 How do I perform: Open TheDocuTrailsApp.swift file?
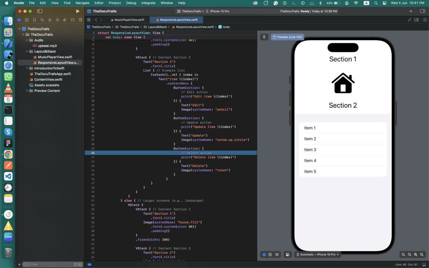coord(50,74)
